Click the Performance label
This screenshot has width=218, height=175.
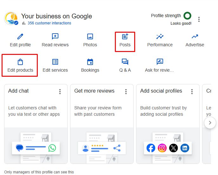(160, 45)
